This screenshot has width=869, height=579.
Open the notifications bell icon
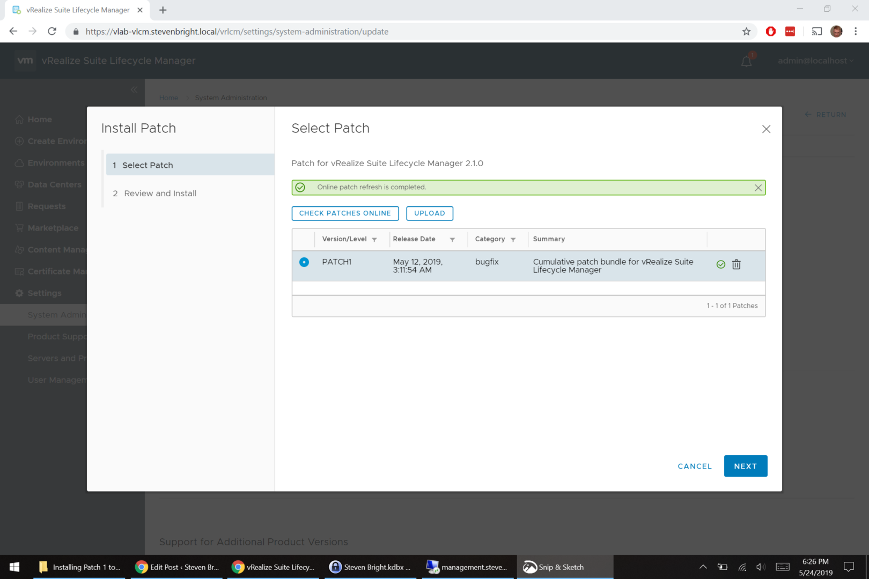(746, 61)
